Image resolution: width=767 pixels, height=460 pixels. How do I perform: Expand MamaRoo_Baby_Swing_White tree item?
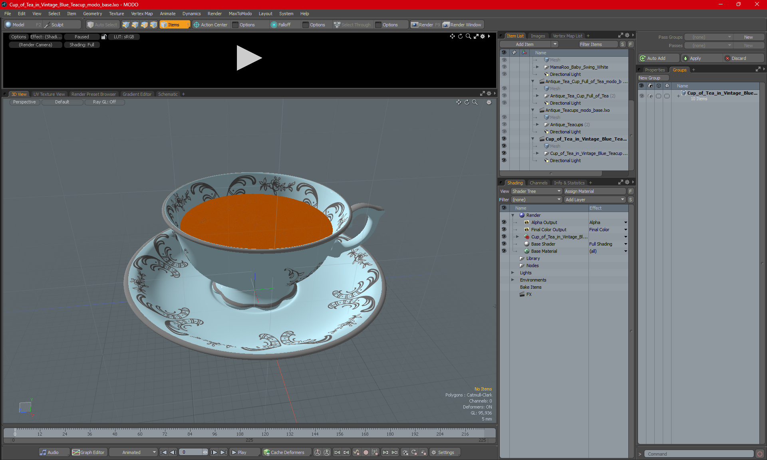coord(537,67)
